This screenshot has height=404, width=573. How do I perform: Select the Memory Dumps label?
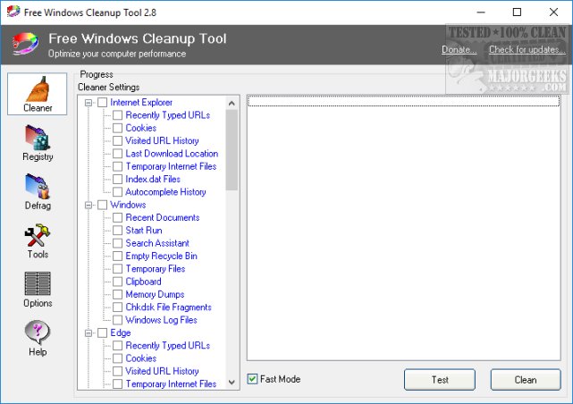pyautogui.click(x=155, y=294)
